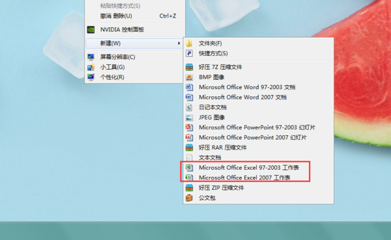Create PowerPoint 97-2003 幻灯片
Screen dimensions: 391x240
(x=257, y=127)
